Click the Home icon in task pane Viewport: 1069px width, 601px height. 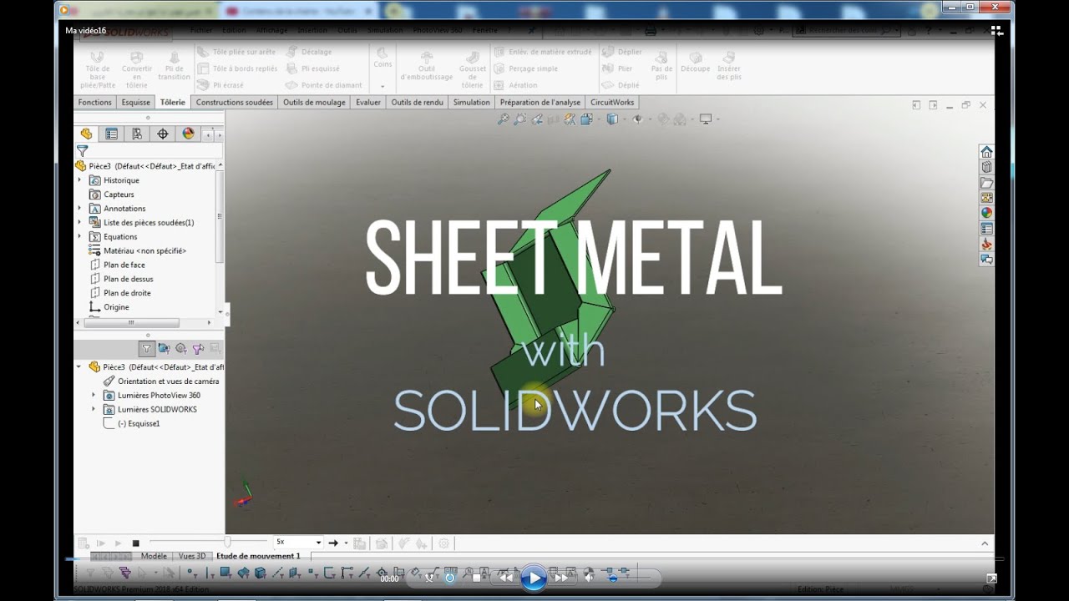click(986, 152)
